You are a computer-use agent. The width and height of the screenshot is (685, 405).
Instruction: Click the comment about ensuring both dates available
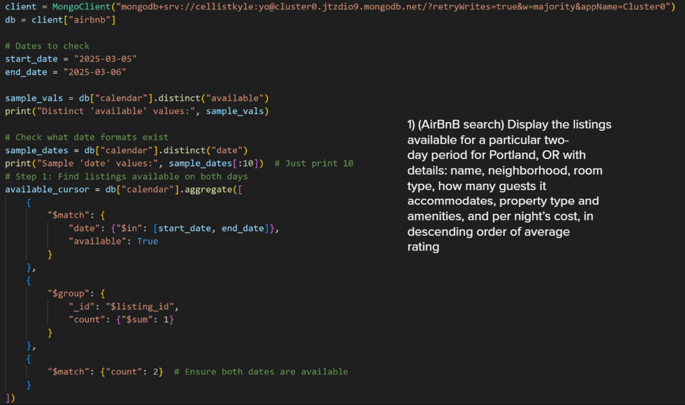[x=262, y=371]
